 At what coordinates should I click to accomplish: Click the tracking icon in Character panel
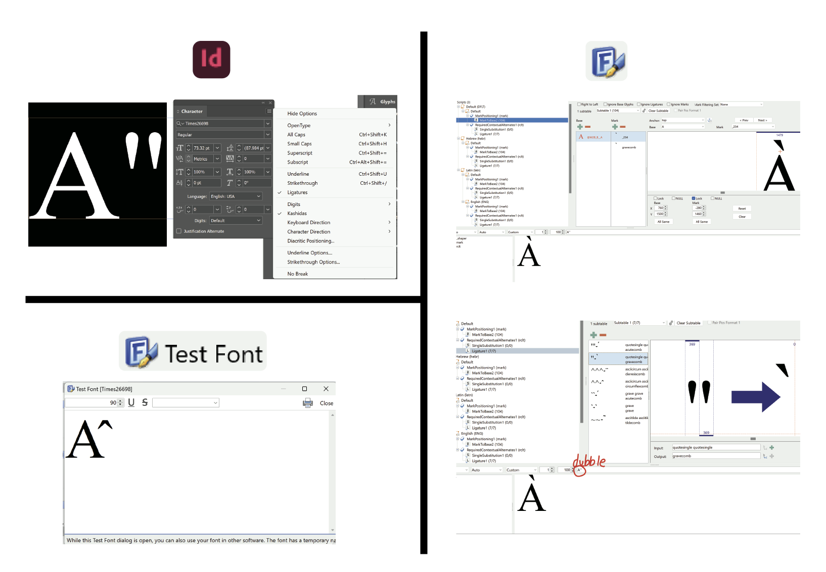pos(230,159)
